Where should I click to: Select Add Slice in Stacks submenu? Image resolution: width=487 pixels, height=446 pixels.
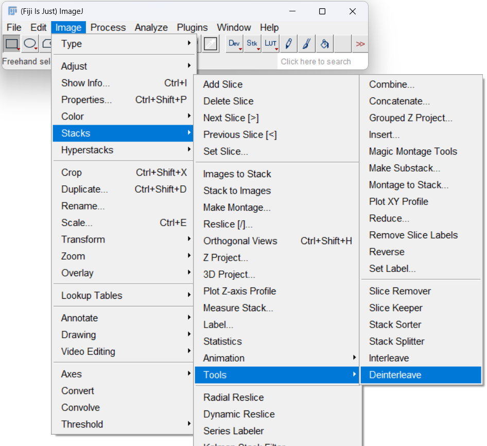[x=277, y=84]
